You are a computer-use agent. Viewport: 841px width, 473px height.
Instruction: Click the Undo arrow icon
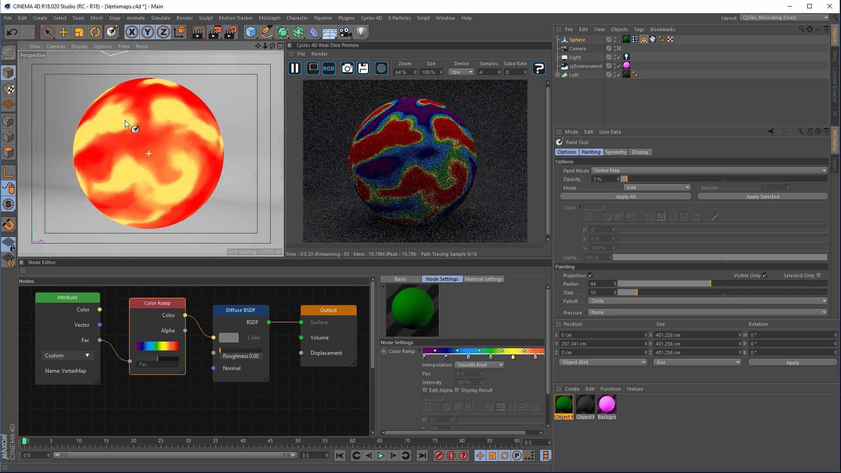point(12,32)
